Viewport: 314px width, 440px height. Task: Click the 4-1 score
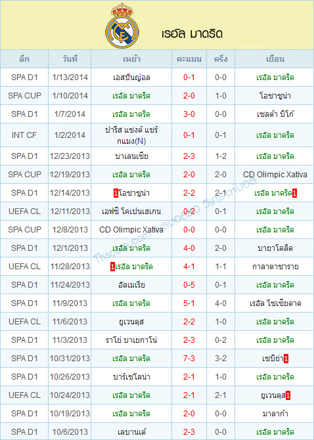point(189,267)
